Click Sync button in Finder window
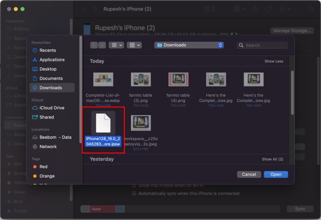 pyautogui.click(x=300, y=209)
